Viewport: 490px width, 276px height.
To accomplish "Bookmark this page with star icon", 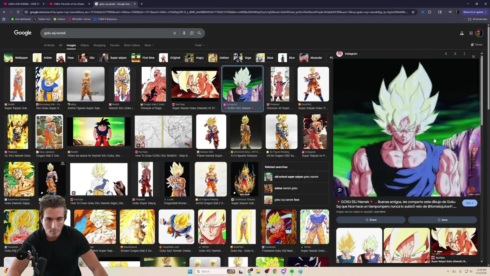I will point(413,12).
